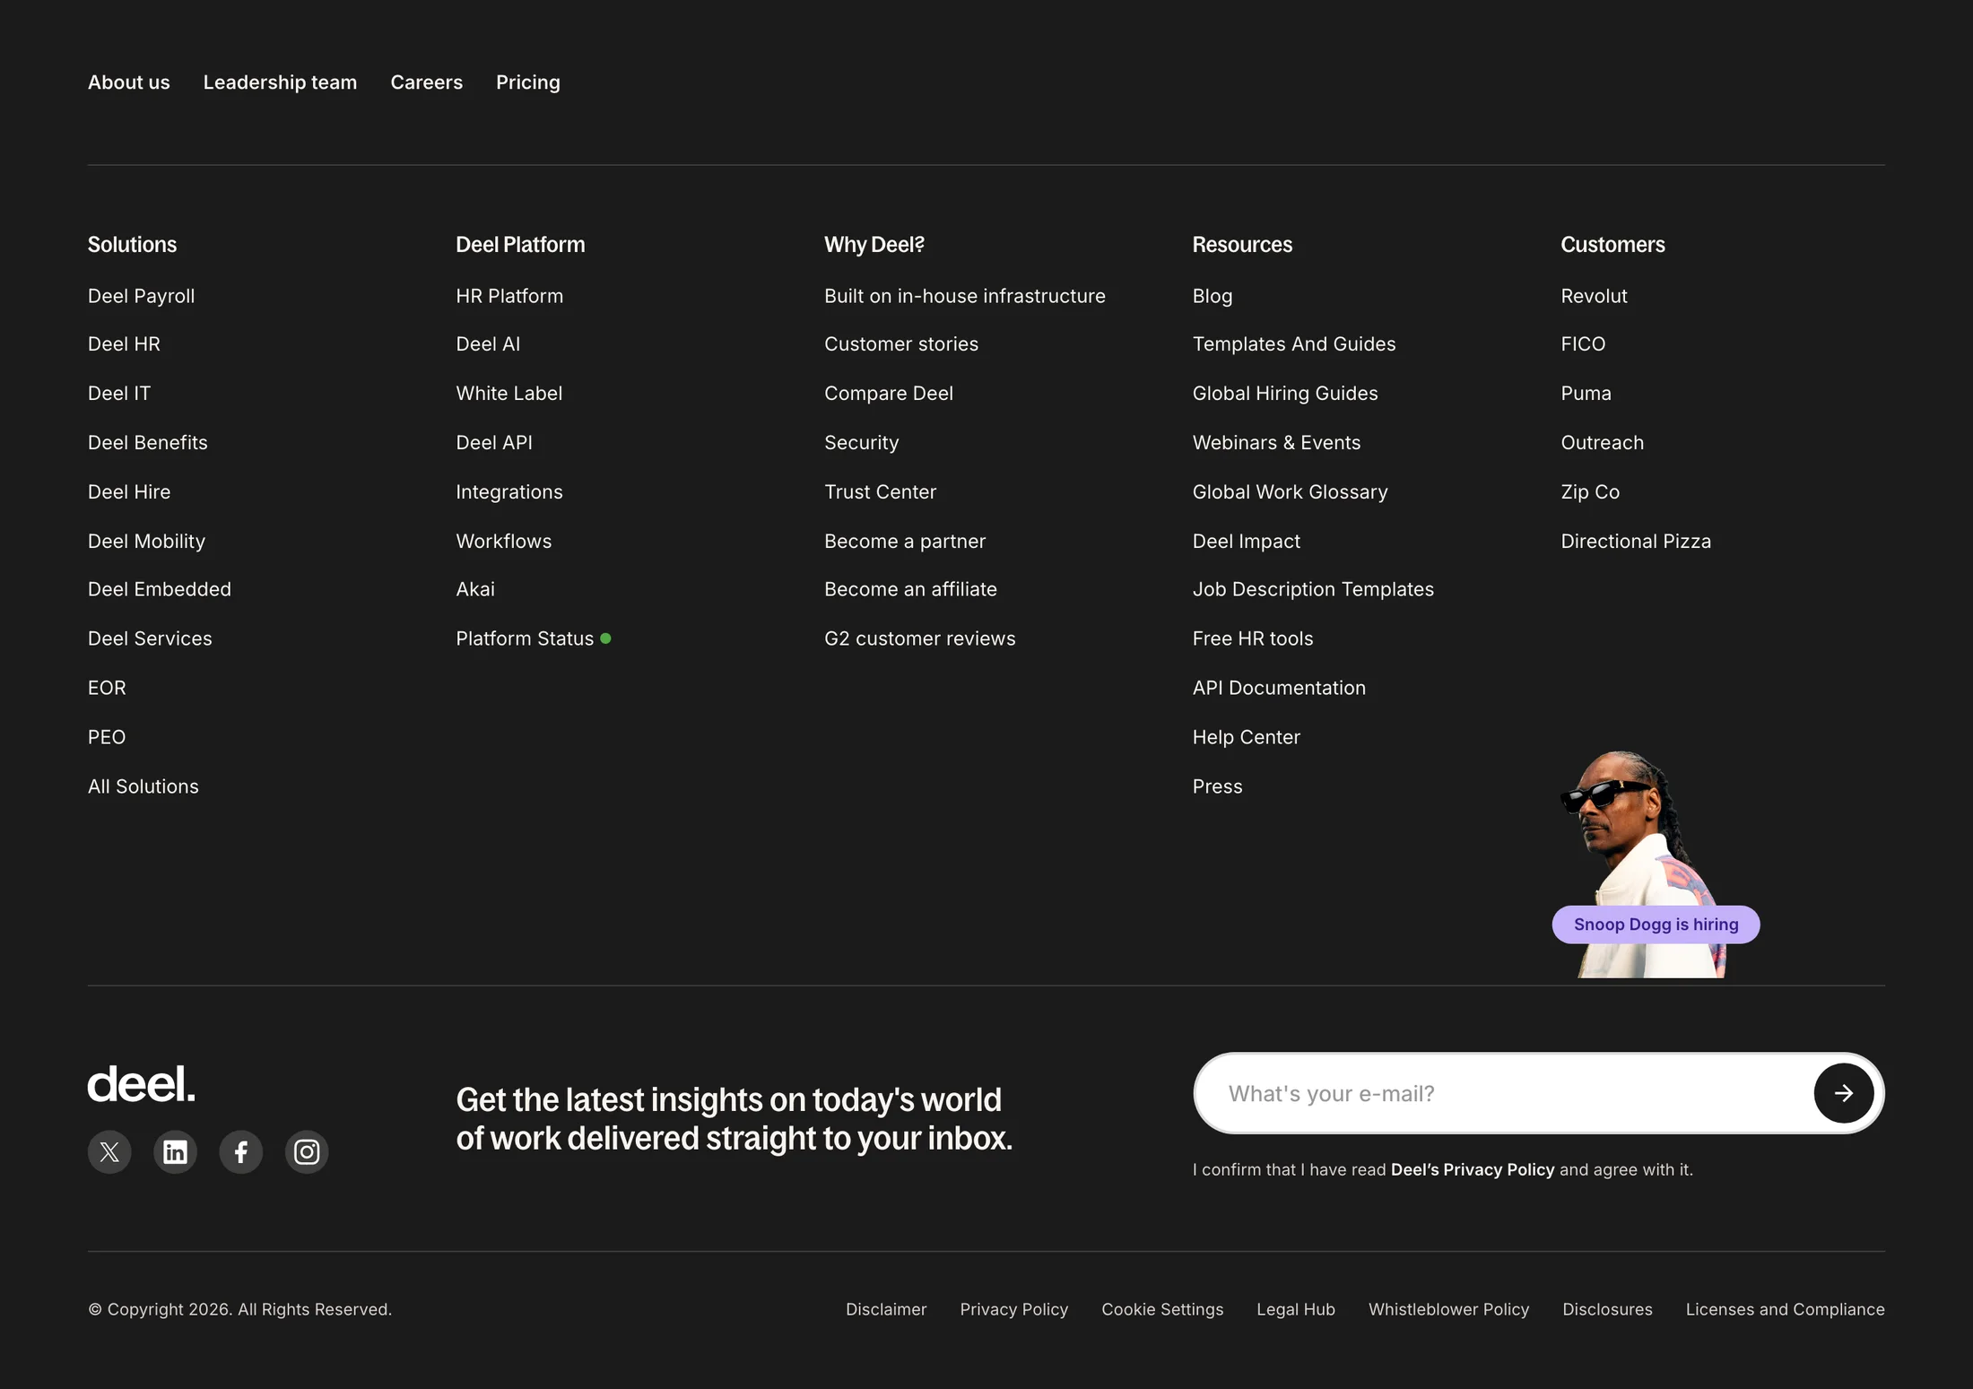1973x1389 pixels.
Task: Open Whistleblower Policy footer link
Action: [1448, 1309]
